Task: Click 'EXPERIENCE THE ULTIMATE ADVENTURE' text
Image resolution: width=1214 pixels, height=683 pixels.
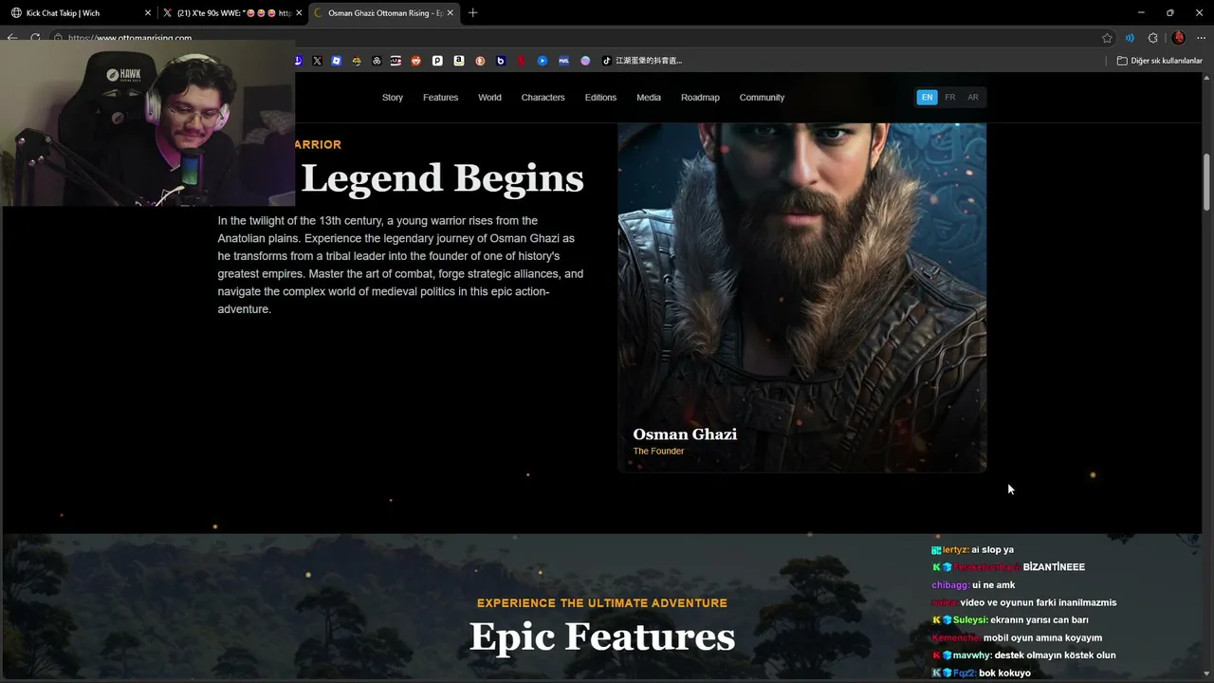Action: 602,603
